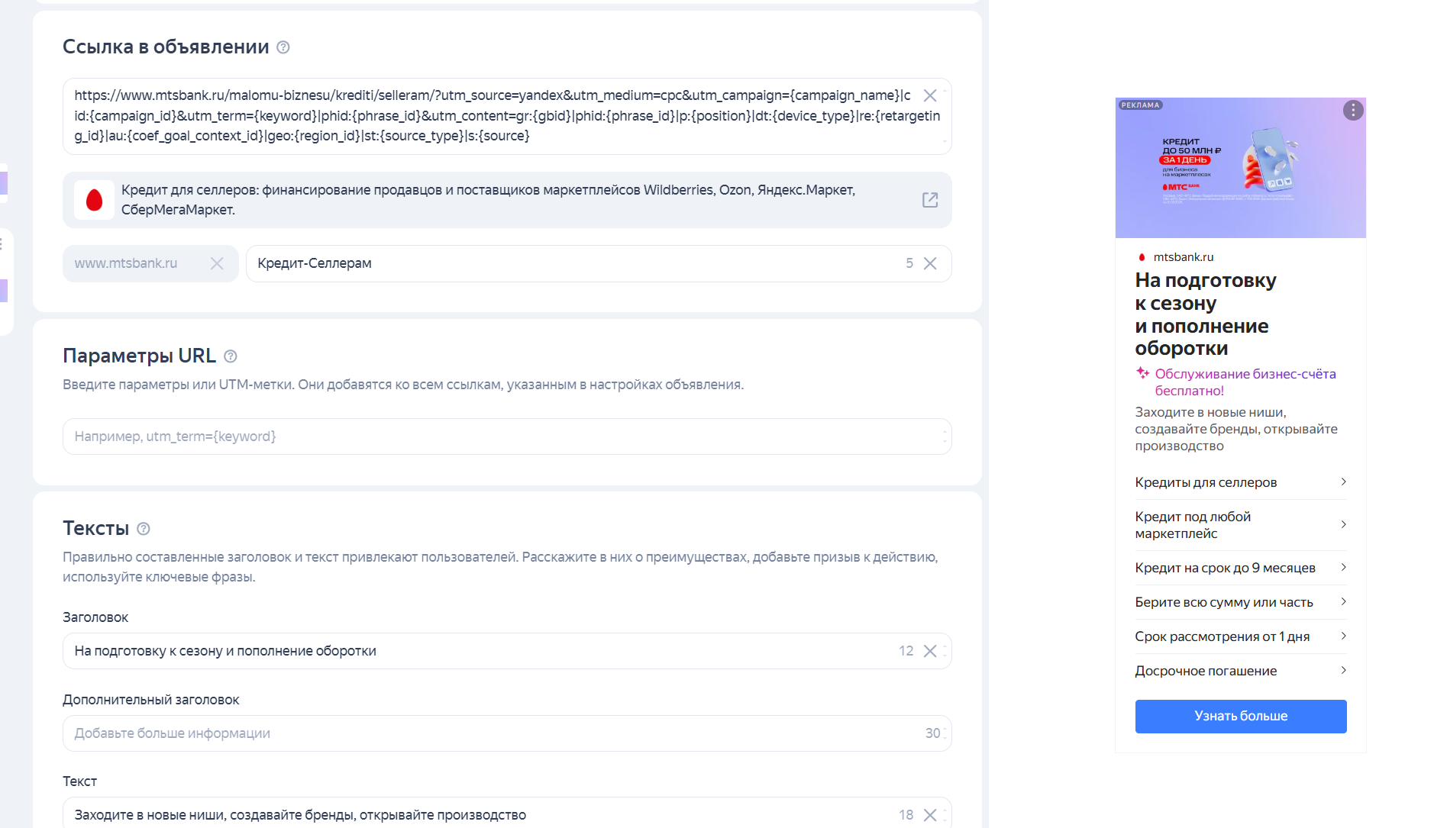The height and width of the screenshot is (828, 1447).
Task: Click the Параметры URL heading
Action: tap(140, 356)
